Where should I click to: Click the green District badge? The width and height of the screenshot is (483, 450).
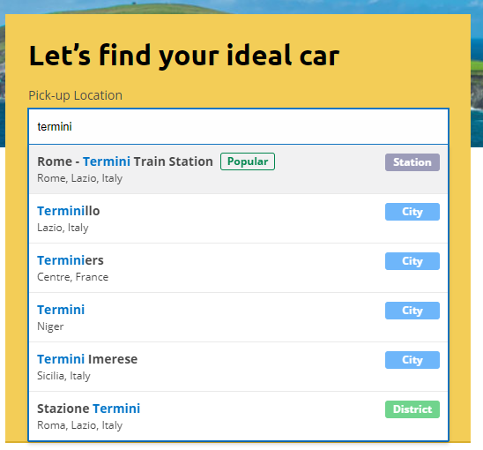(412, 409)
